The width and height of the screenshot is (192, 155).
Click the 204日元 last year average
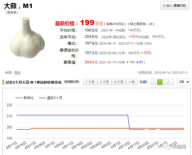pos(91,37)
